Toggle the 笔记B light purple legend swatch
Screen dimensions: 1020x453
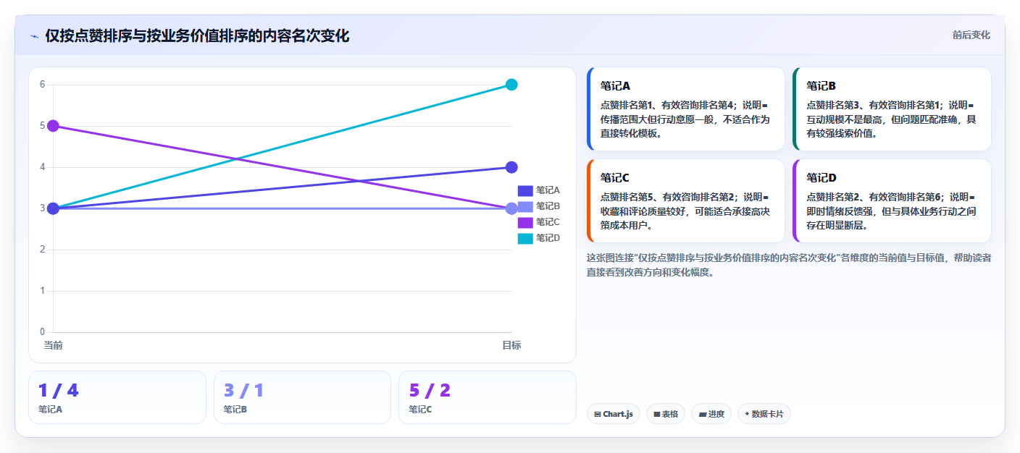(525, 206)
